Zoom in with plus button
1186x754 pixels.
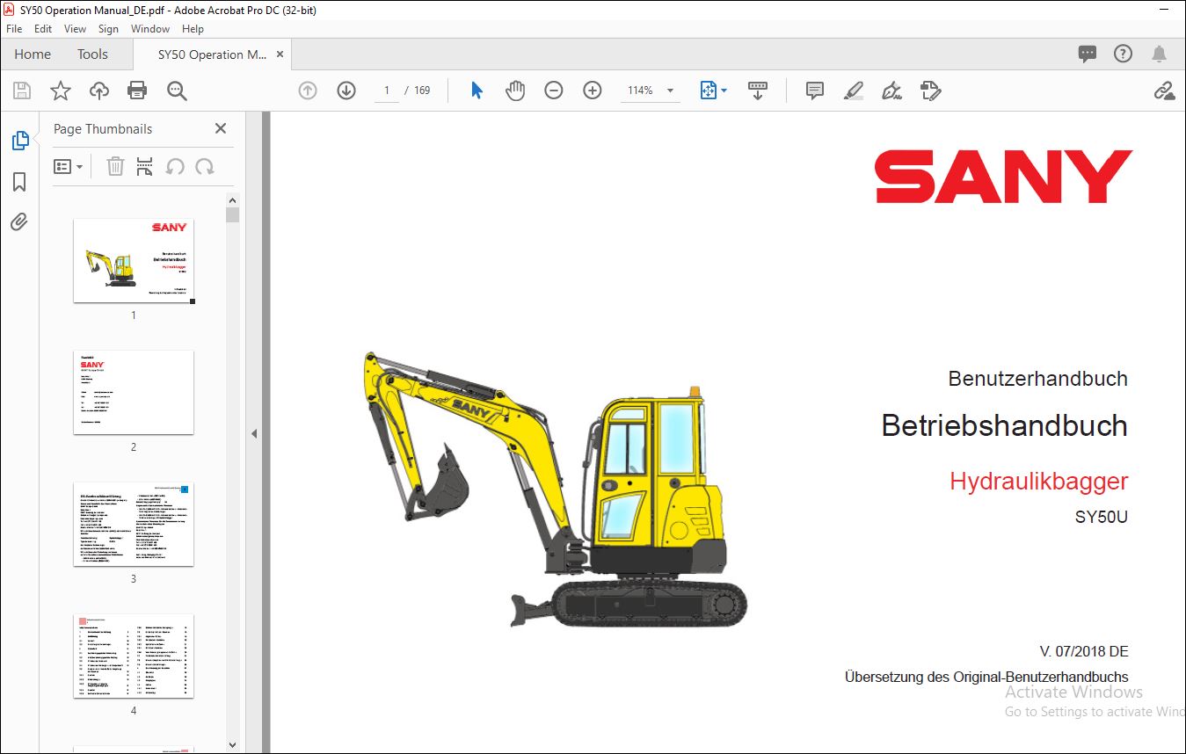tap(593, 91)
